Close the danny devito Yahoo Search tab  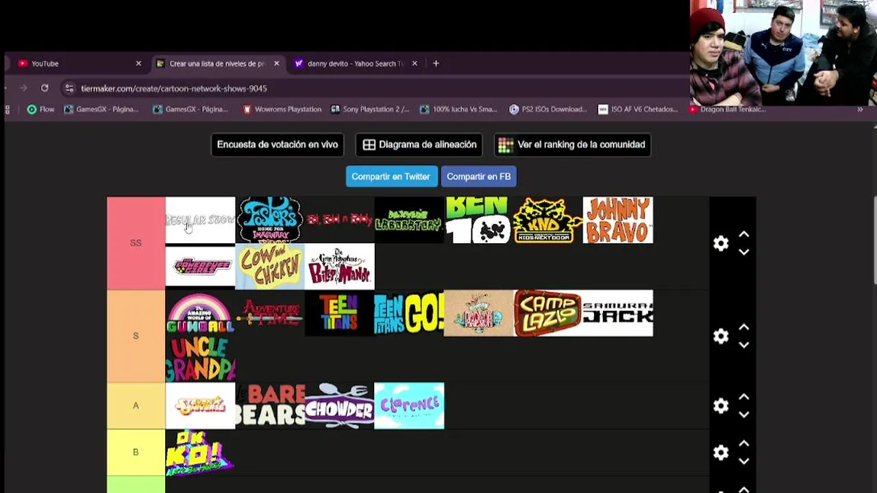(x=415, y=63)
